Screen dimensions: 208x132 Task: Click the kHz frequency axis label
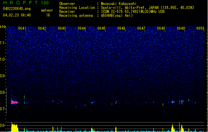[3, 27]
